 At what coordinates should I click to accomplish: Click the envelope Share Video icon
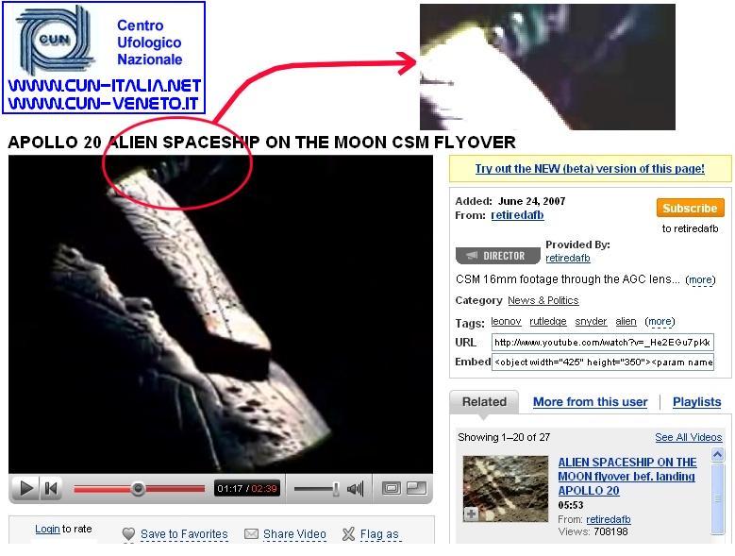coord(251,534)
